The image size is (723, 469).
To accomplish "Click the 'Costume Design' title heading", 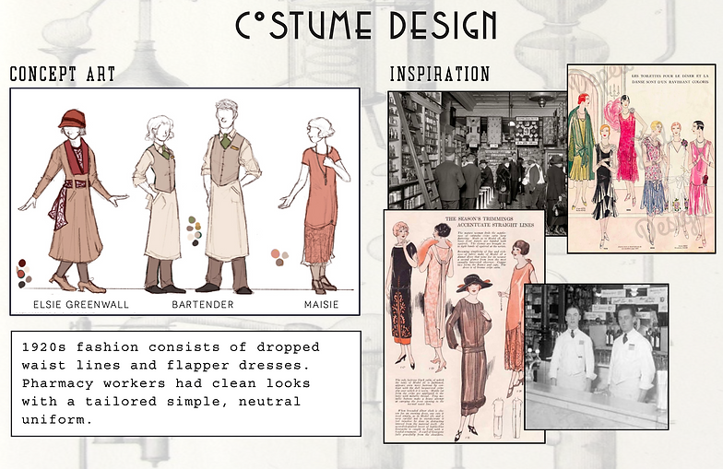I will (x=367, y=26).
